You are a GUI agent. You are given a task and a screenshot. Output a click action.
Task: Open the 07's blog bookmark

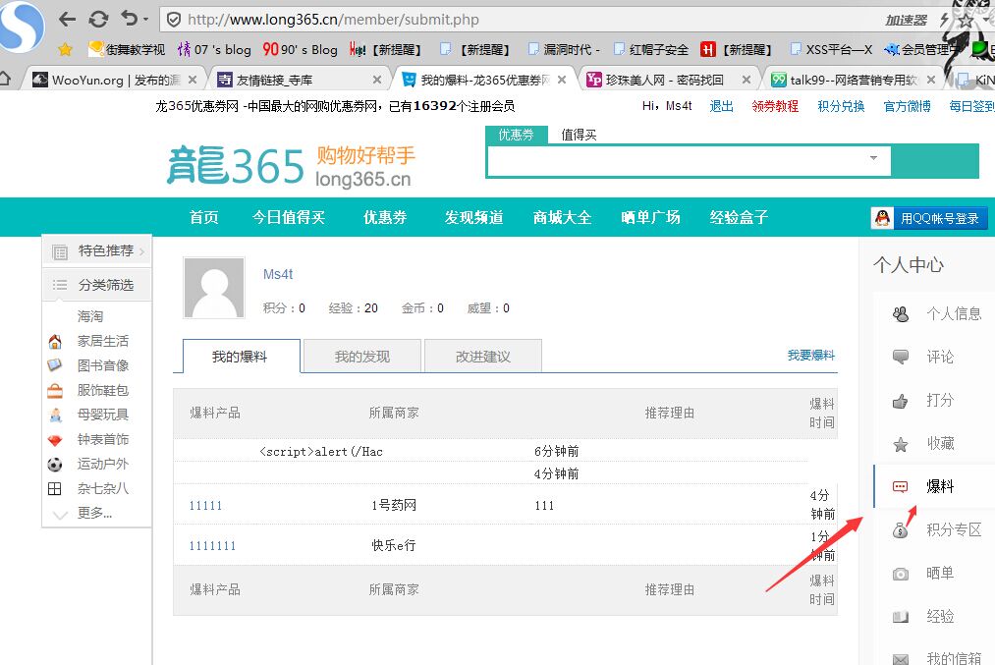click(214, 49)
